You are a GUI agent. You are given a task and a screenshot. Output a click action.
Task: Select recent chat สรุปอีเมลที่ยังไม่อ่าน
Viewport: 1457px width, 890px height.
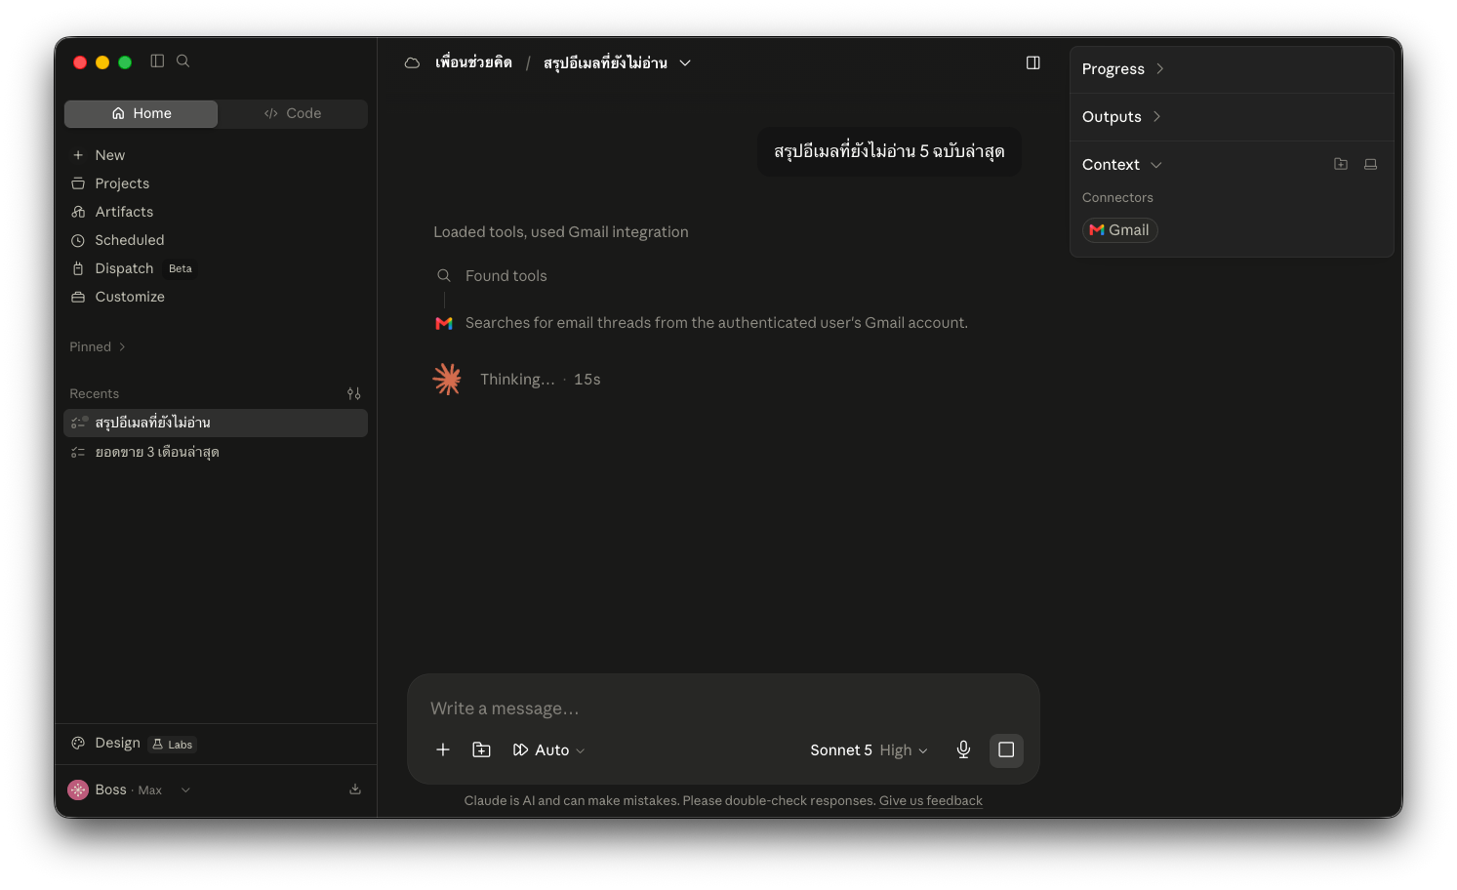tap(216, 423)
